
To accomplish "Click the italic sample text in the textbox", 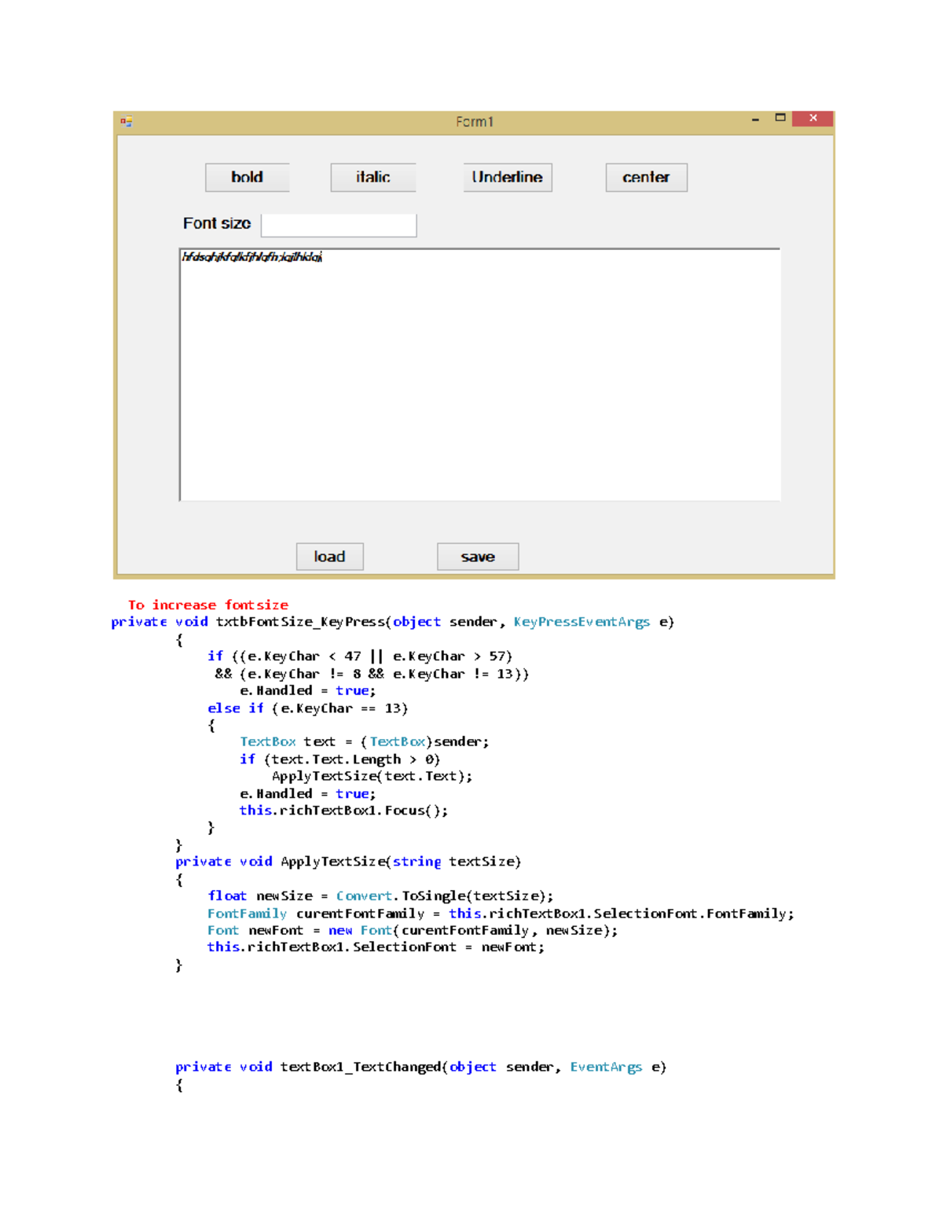I will [x=251, y=257].
